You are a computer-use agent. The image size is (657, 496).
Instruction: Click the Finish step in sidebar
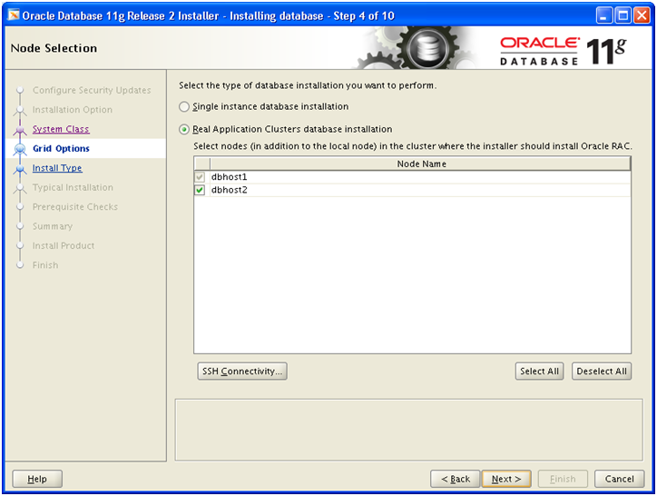click(45, 264)
